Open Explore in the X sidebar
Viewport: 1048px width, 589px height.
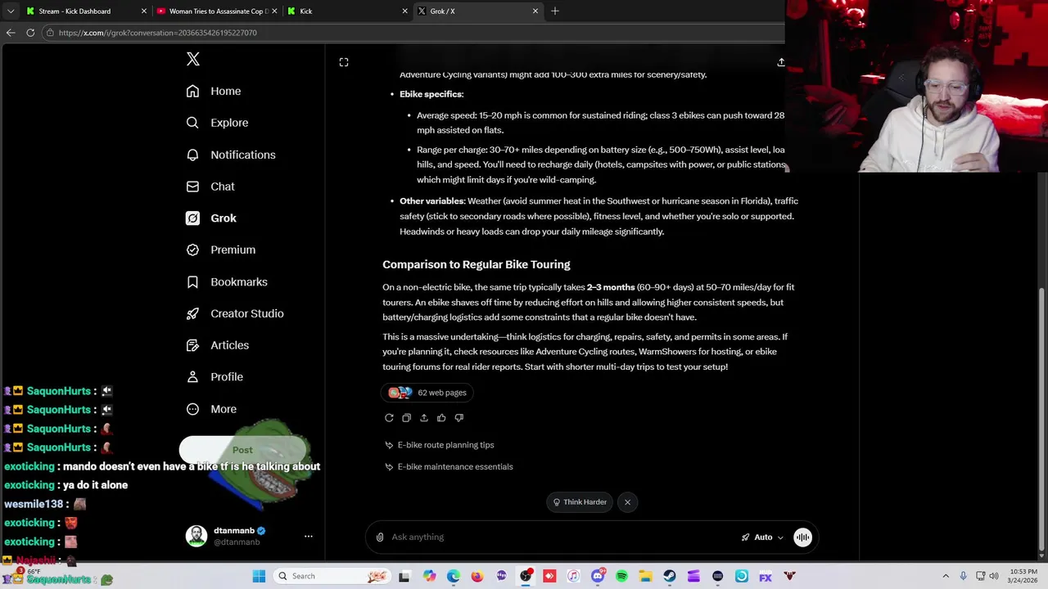pyautogui.click(x=217, y=123)
